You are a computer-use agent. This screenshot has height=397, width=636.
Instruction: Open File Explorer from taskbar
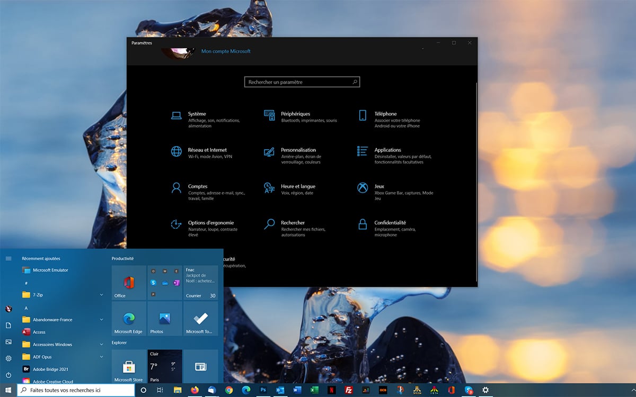coord(178,390)
